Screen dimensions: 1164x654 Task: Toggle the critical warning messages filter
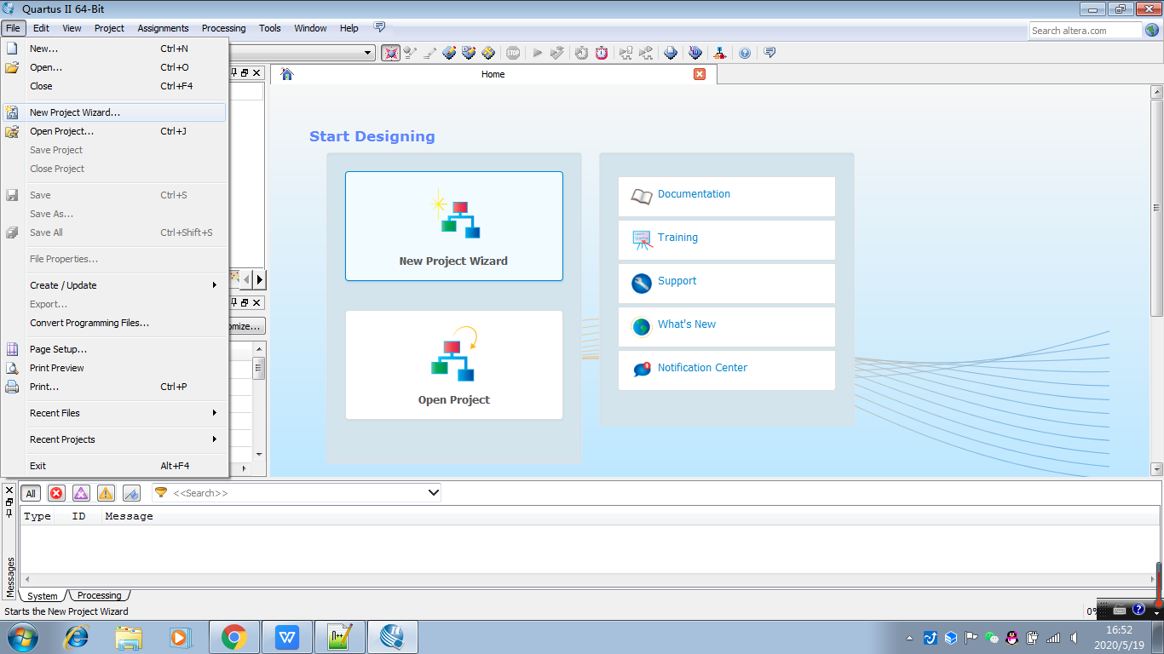81,493
